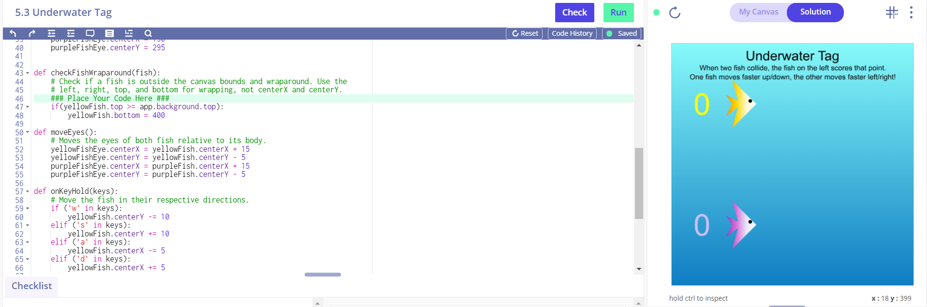Click the editor horizontal scrollbar thumb
The image size is (927, 307).
[x=323, y=275]
